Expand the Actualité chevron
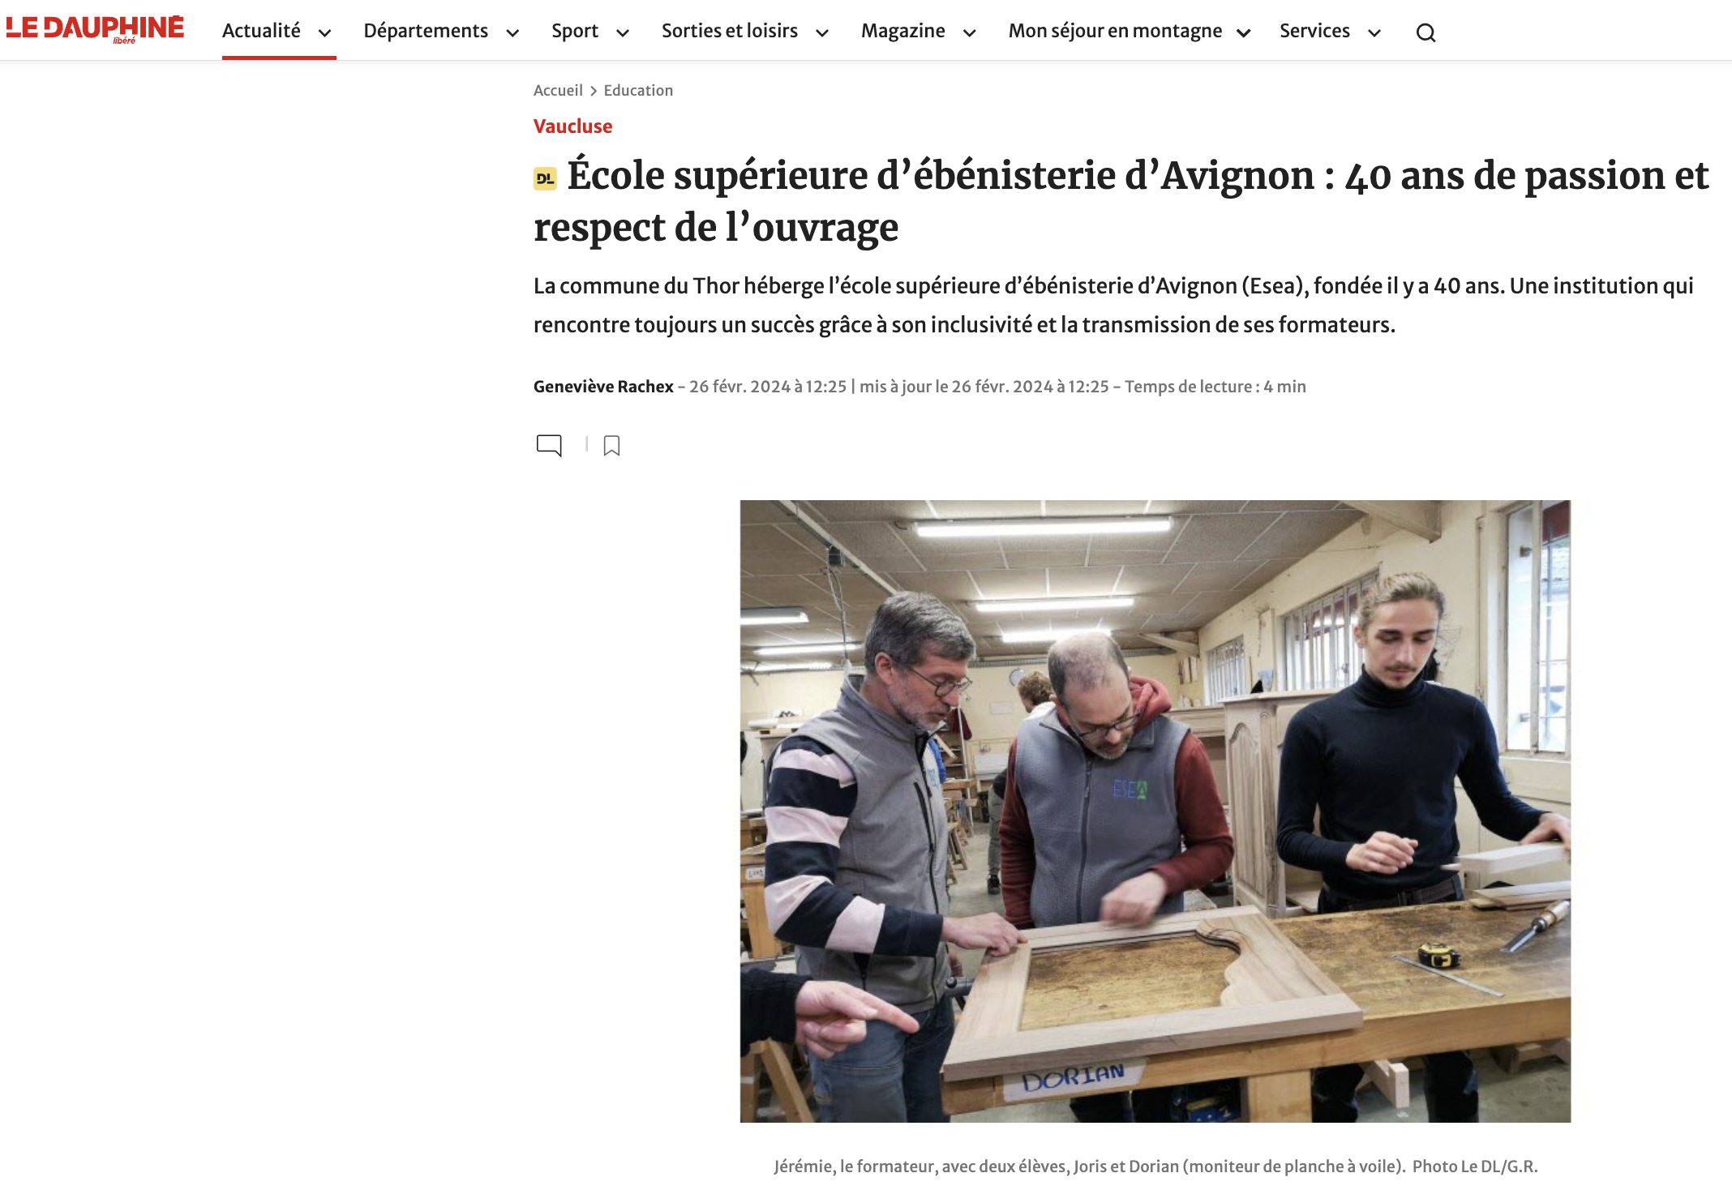The width and height of the screenshot is (1732, 1190). 324,33
